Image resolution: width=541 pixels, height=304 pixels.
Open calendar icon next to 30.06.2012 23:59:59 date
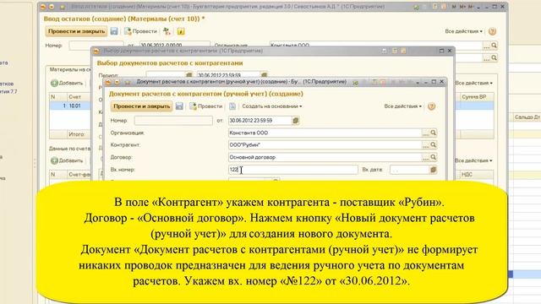coord(296,121)
